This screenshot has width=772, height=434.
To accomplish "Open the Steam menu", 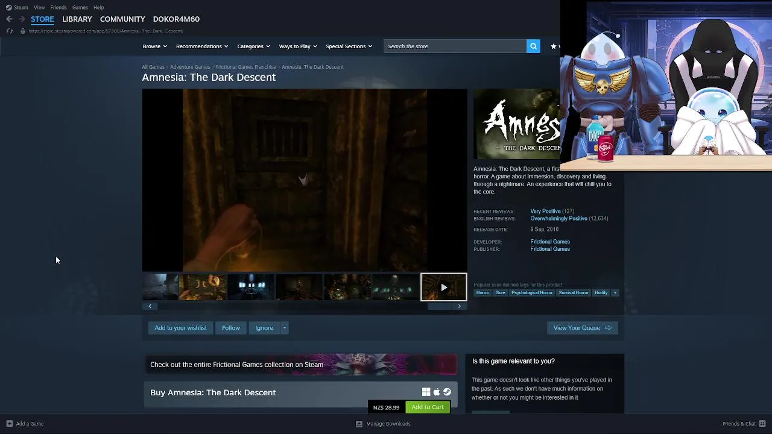I will (x=21, y=7).
